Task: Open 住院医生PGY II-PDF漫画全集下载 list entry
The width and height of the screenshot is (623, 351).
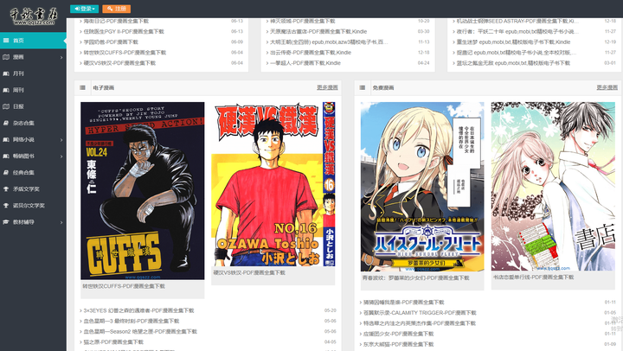Action: [124, 31]
